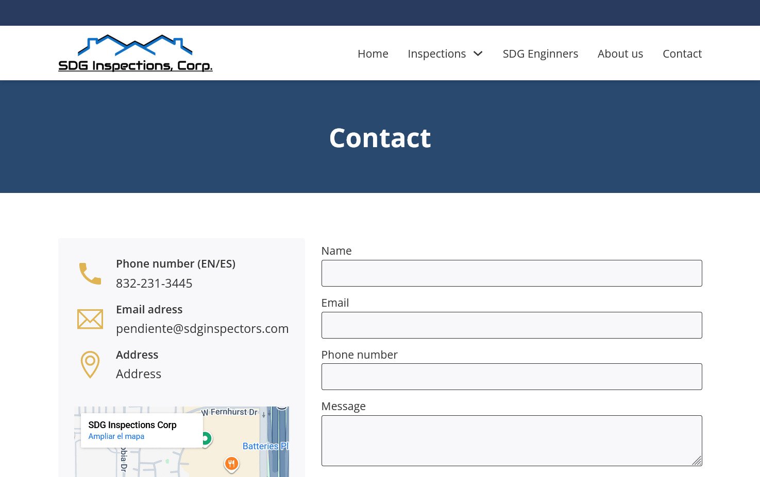This screenshot has width=760, height=477.
Task: Click the yellow phone icon
Action: 90,274
